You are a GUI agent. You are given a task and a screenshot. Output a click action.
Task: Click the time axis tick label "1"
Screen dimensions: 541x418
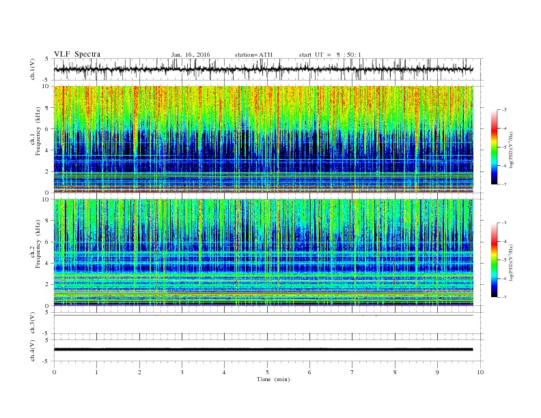click(96, 372)
